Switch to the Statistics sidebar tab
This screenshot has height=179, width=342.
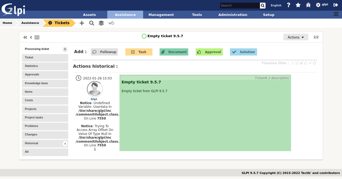[x=45, y=66]
